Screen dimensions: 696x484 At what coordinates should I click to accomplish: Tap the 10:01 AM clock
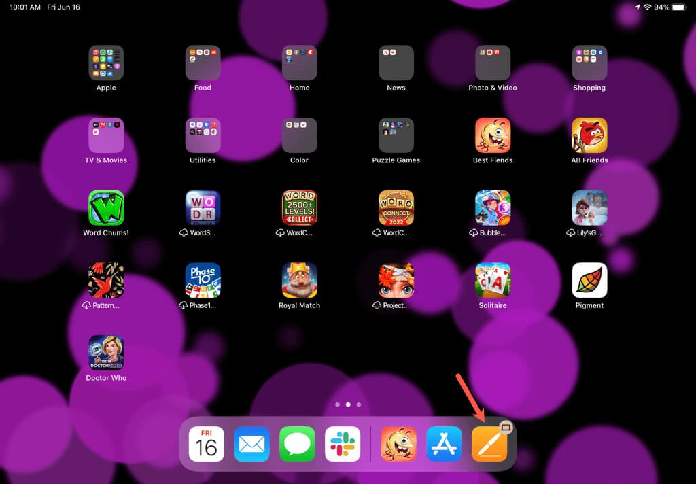point(25,7)
